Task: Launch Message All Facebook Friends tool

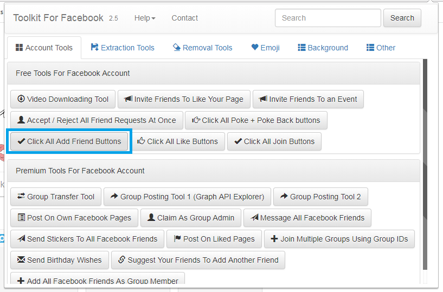Action: point(307,218)
